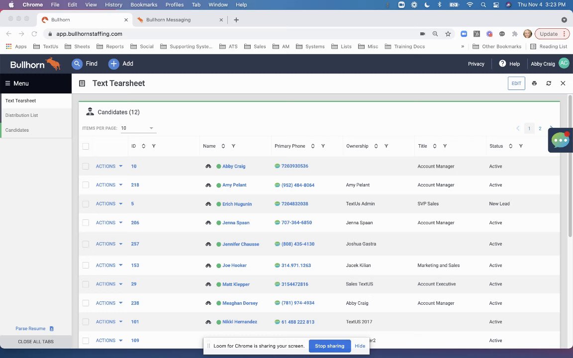Image resolution: width=573 pixels, height=358 pixels.
Task: Check the box for Jenna Spaan row
Action: (x=86, y=222)
